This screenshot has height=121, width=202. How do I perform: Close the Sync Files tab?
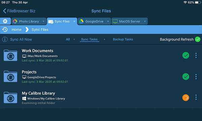click(x=74, y=21)
